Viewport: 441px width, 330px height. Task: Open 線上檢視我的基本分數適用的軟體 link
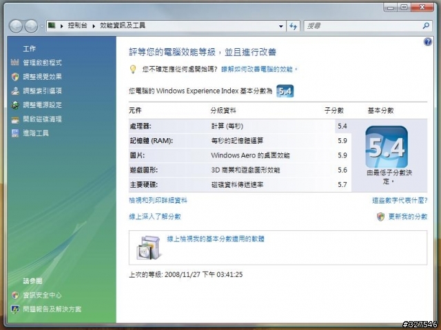[x=216, y=239]
